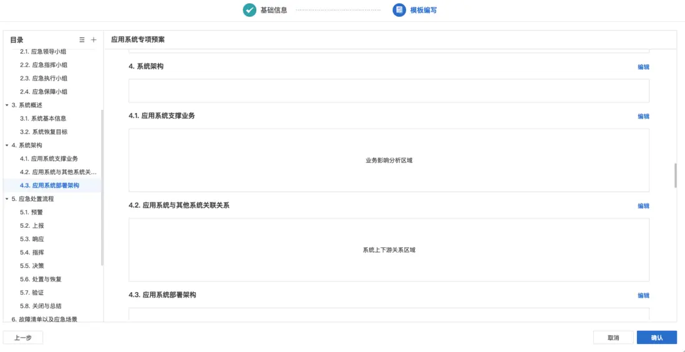This screenshot has width=685, height=352.
Task: Jump to 5.3. 响应 in the outline
Action: coord(32,239)
